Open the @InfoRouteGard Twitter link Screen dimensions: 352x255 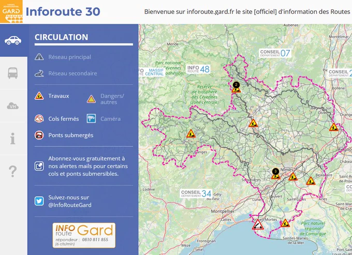[70, 201]
